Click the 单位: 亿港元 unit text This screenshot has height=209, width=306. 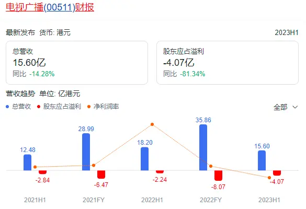coord(60,94)
